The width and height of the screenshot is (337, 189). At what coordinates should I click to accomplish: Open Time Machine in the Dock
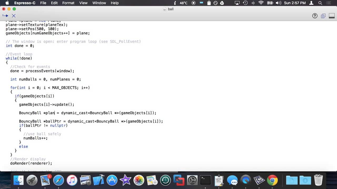(x=165, y=180)
